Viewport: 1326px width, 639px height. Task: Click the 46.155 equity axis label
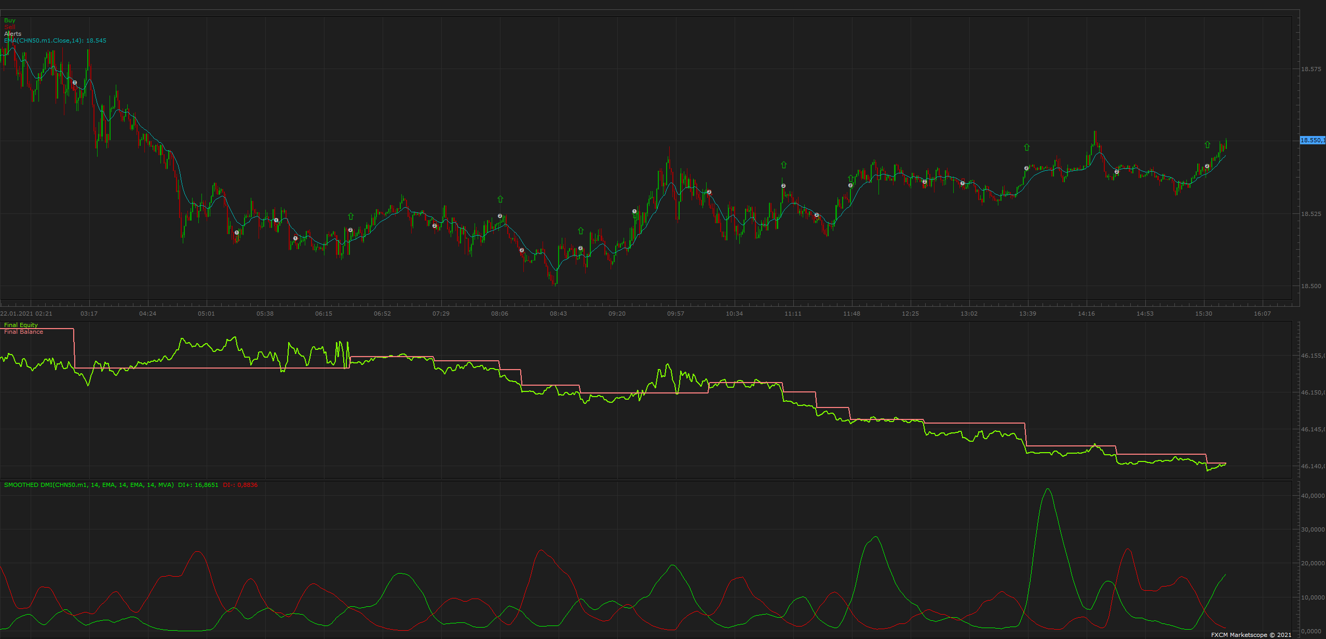coord(1313,356)
